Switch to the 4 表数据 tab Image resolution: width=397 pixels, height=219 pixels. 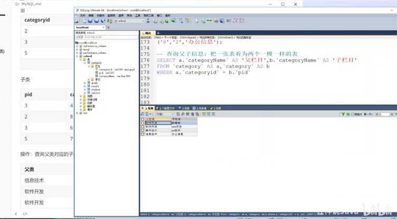pyautogui.click(x=199, y=108)
